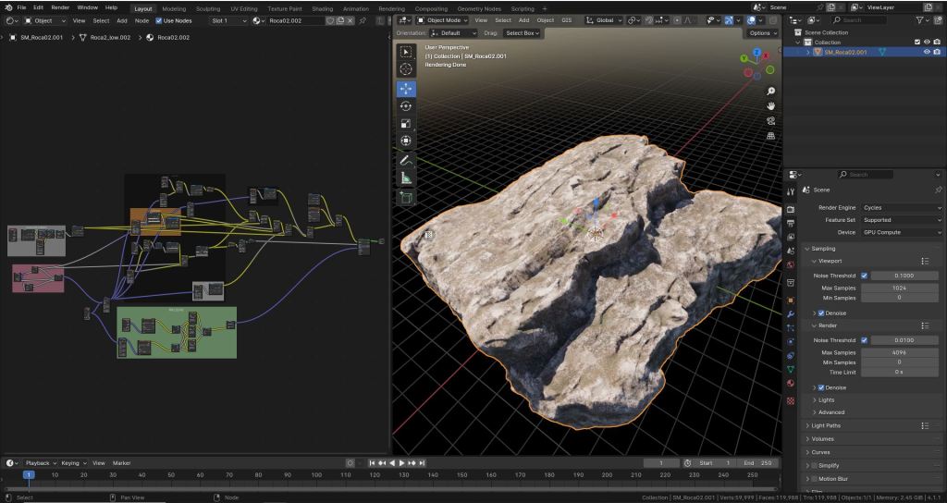Click the viewport Options button
This screenshot has height=503, width=947.
pyautogui.click(x=762, y=33)
